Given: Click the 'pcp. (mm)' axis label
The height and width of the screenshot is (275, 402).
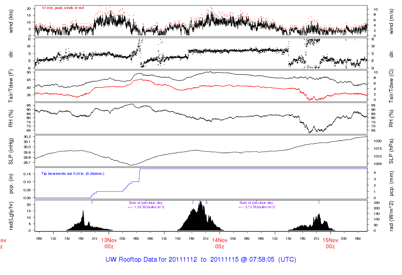Looking at the screenshot, I should (x=391, y=184).
